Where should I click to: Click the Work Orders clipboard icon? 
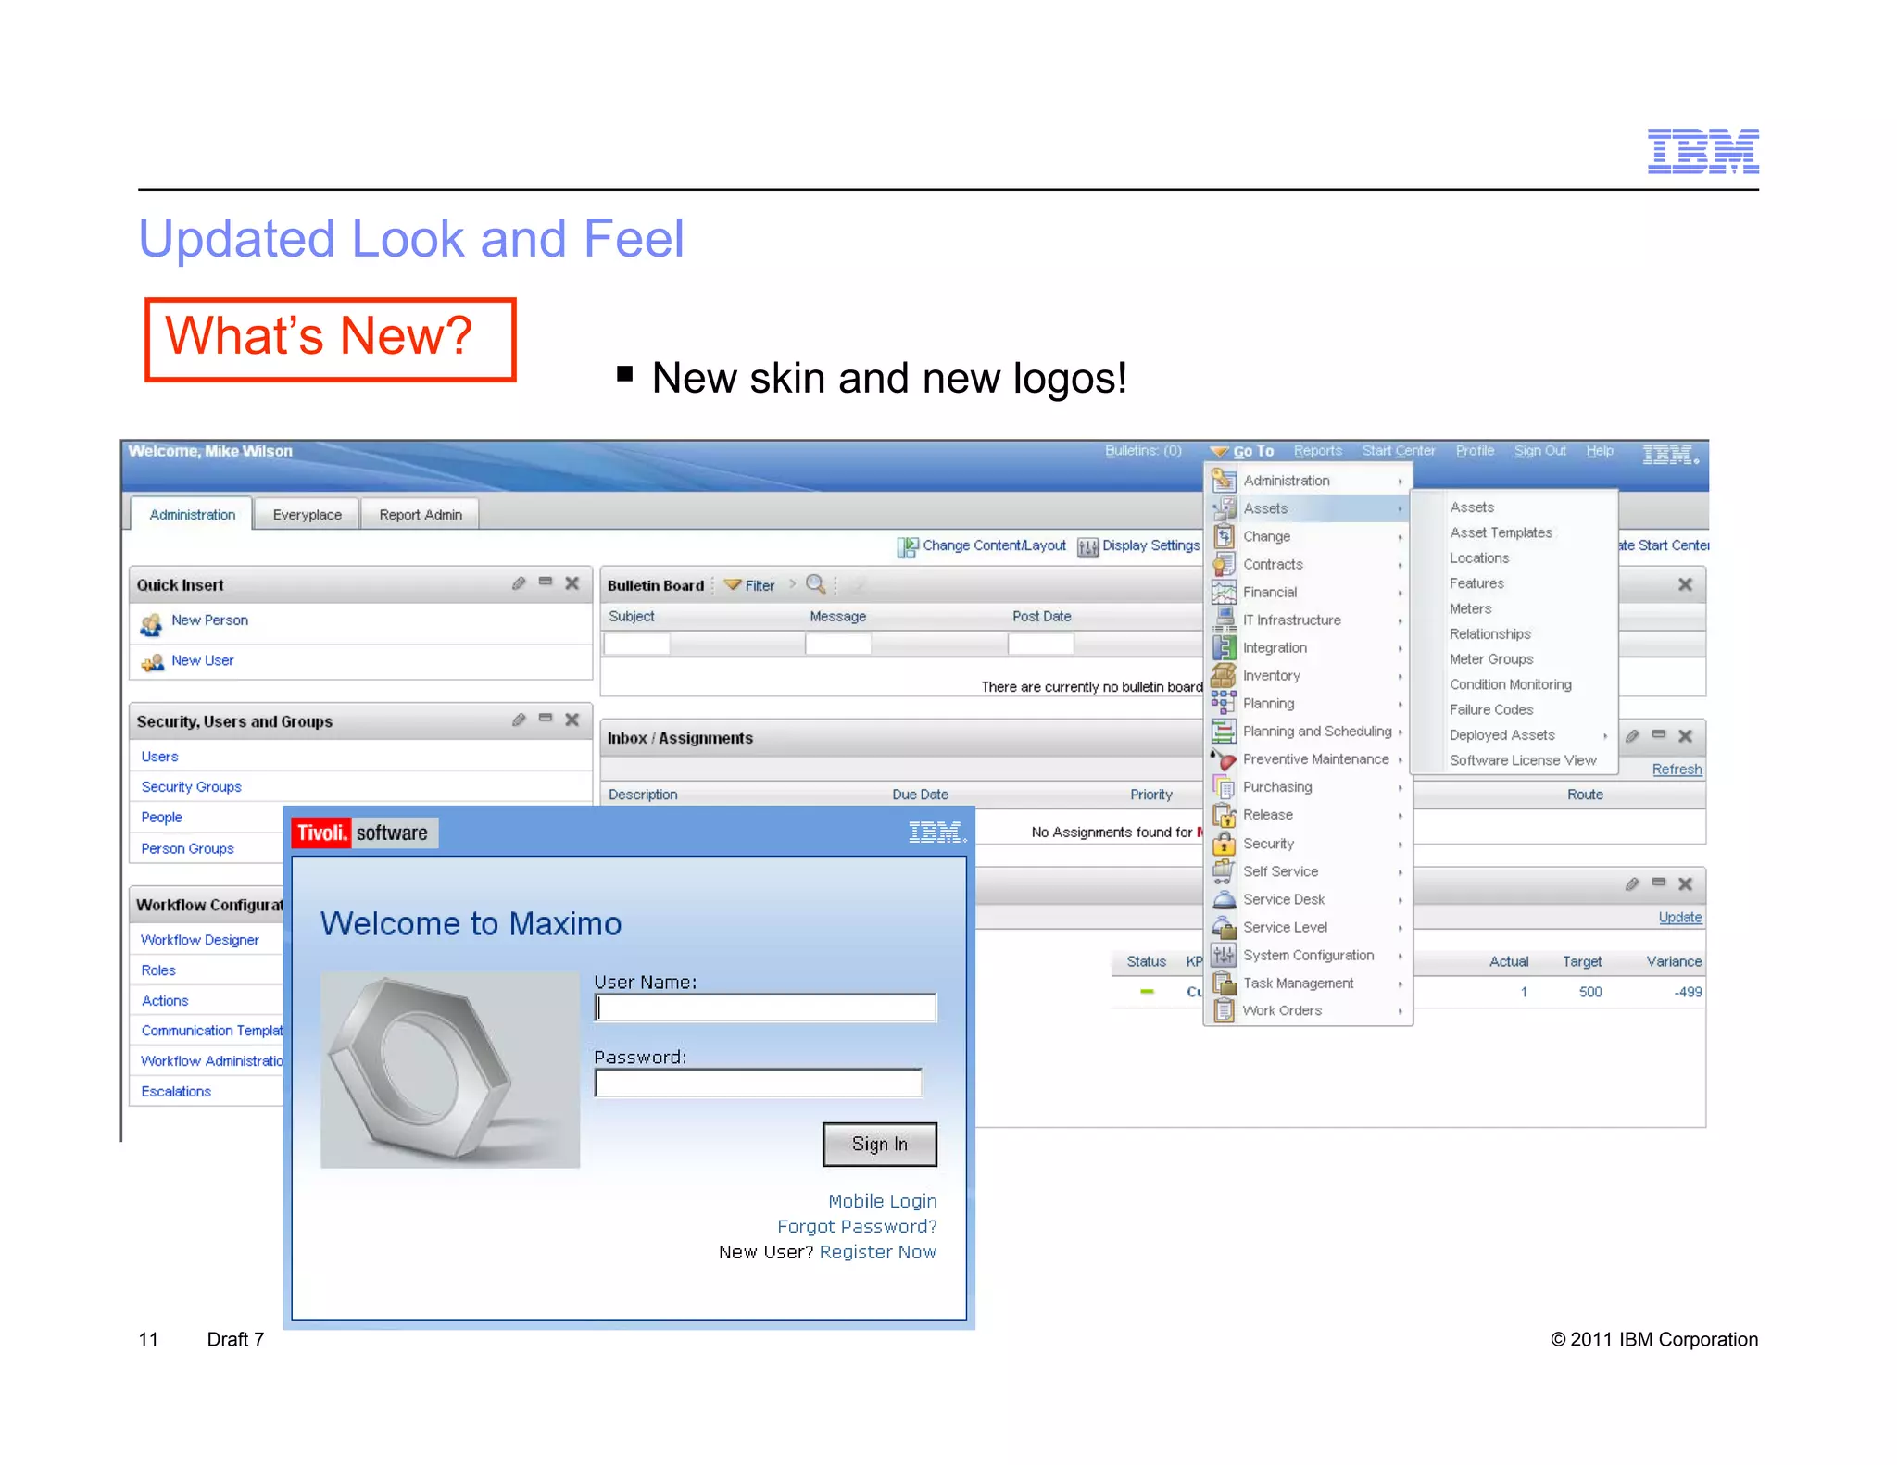point(1224,1010)
